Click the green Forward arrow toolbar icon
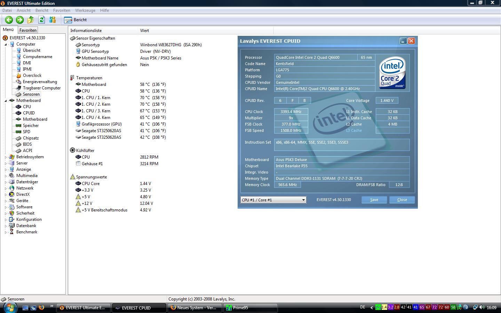Viewport: 501px width, 313px height. 20,20
